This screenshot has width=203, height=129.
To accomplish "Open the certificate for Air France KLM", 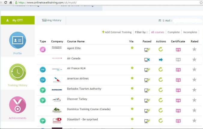I will 178,70.
